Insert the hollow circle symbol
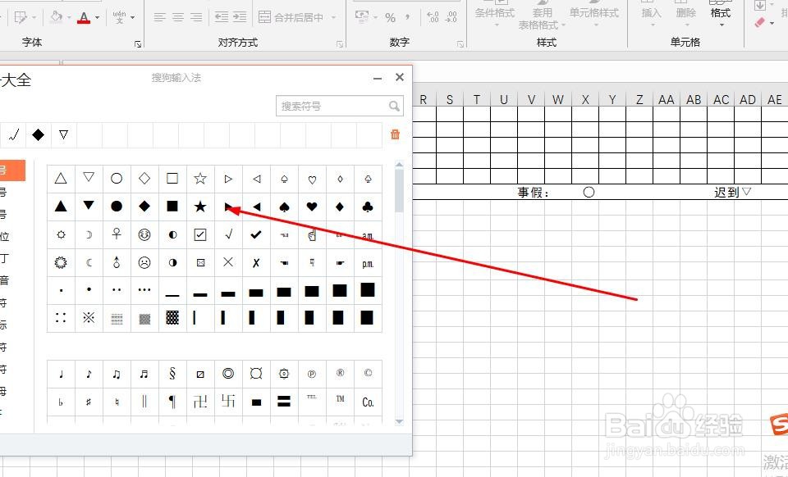 click(x=117, y=179)
